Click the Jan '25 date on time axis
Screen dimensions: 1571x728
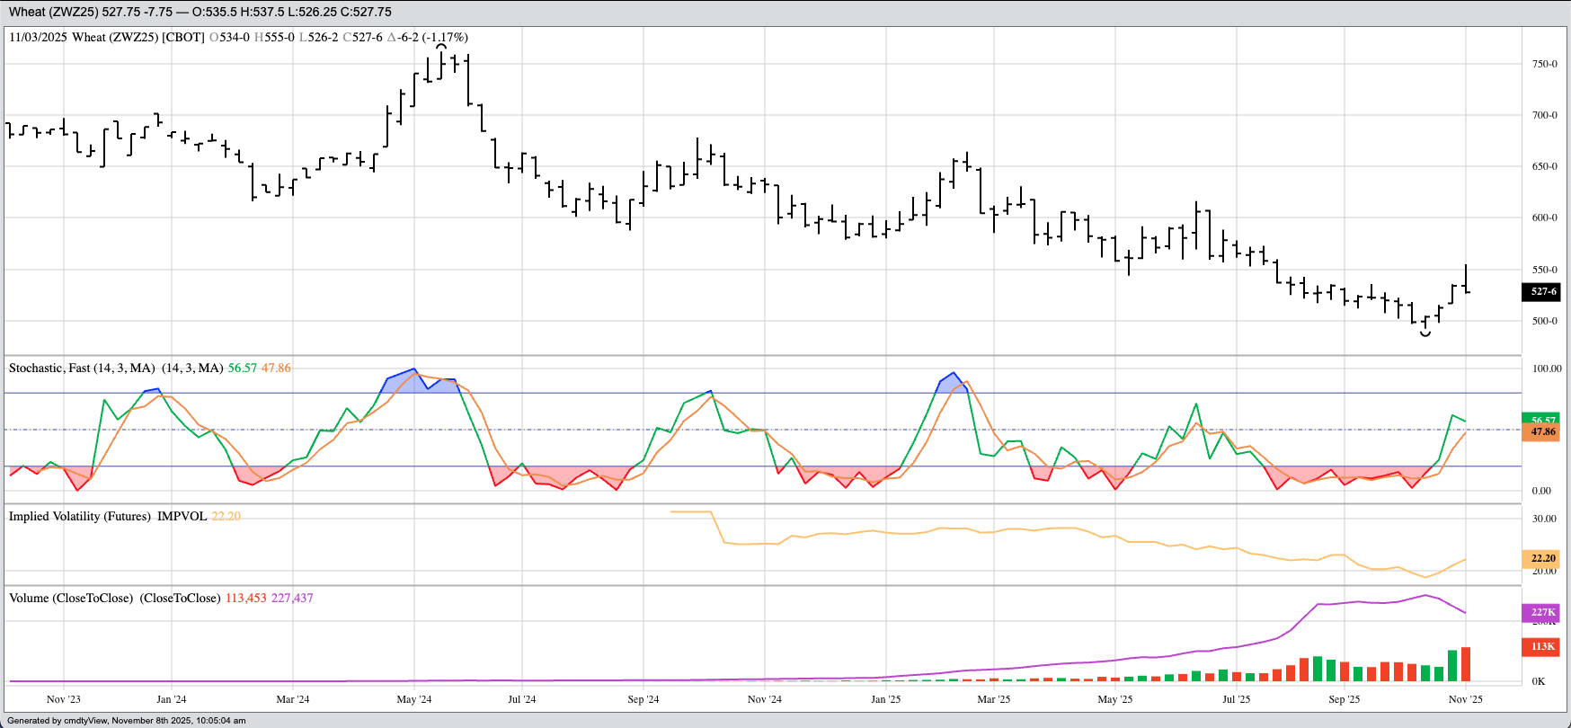click(x=885, y=698)
